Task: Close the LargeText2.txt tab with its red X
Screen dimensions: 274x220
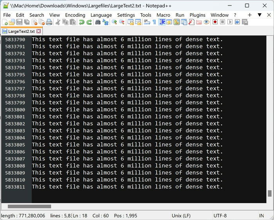Action: point(39,31)
